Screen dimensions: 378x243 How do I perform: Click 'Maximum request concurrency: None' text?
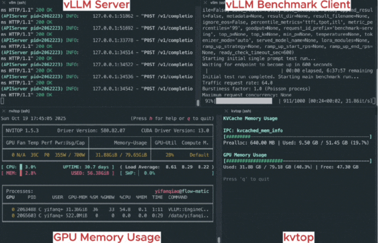247,95
